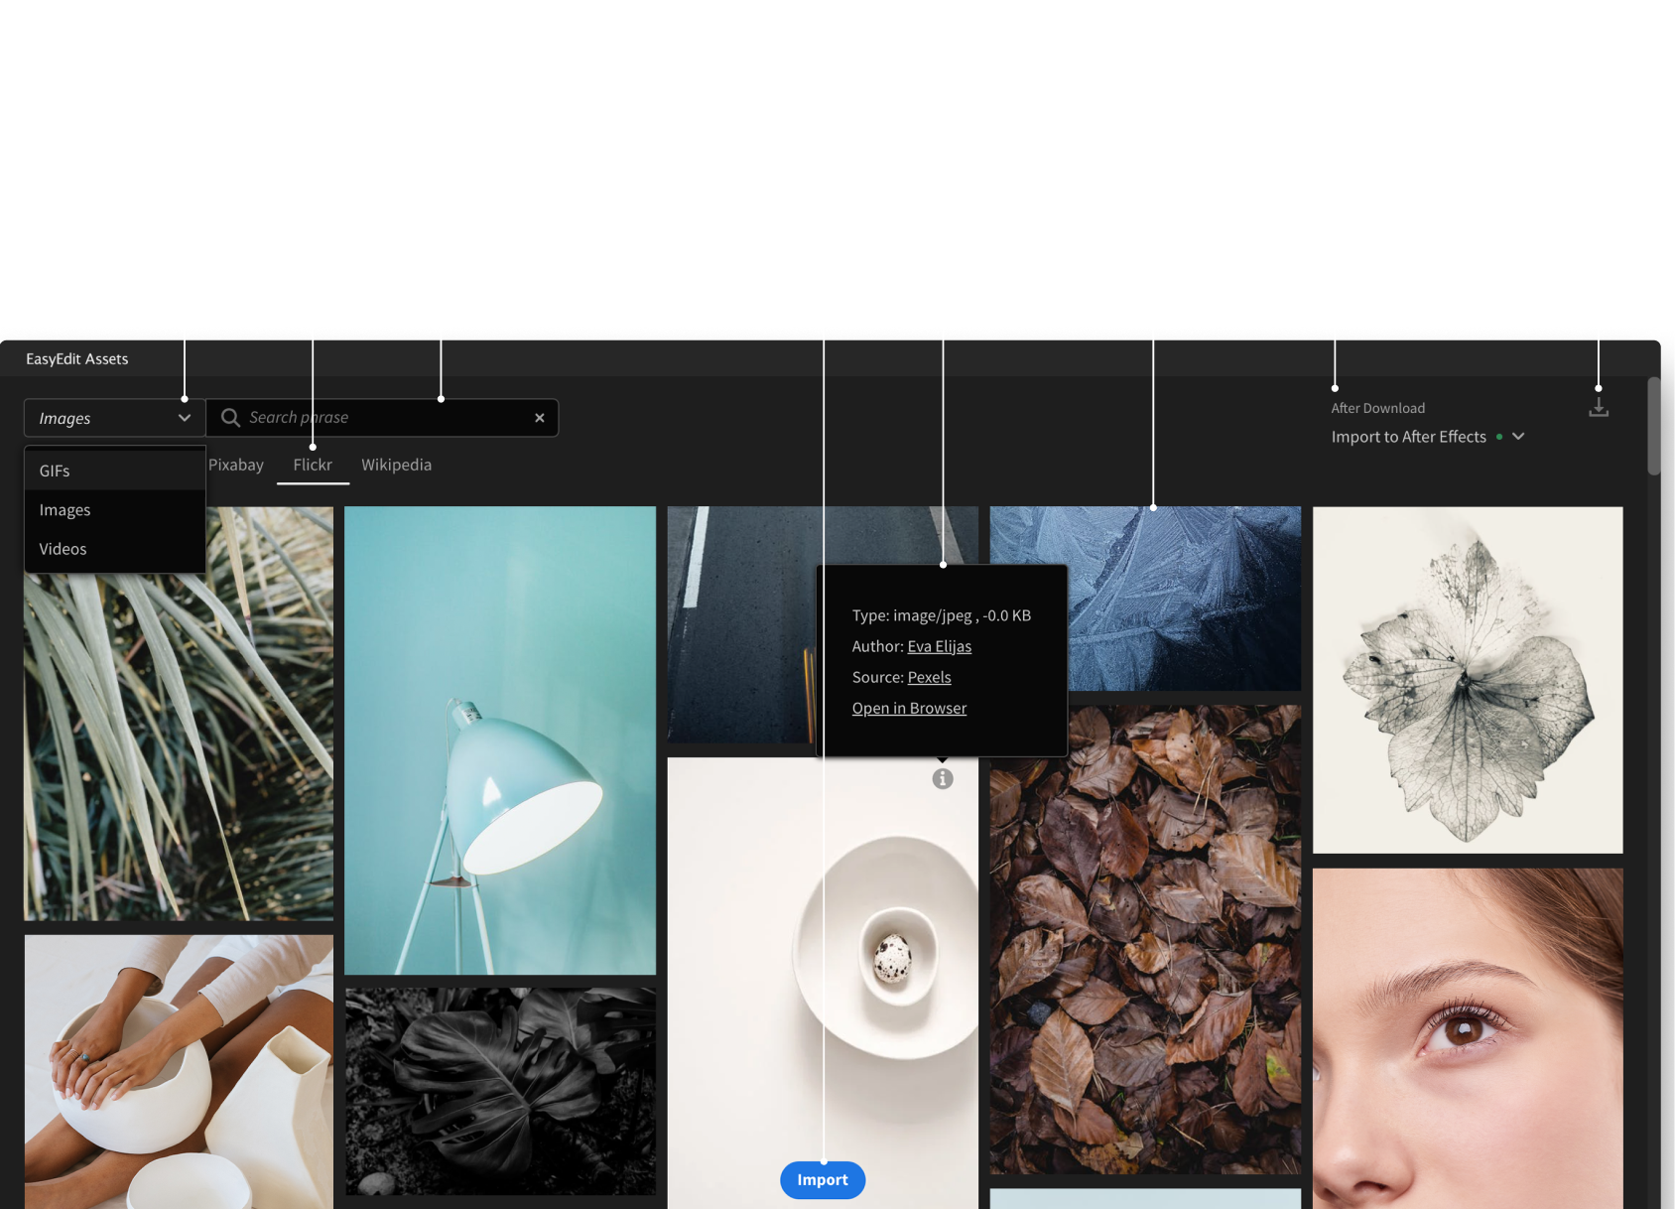Click the vertical scrollbar on the right

tap(1653, 427)
